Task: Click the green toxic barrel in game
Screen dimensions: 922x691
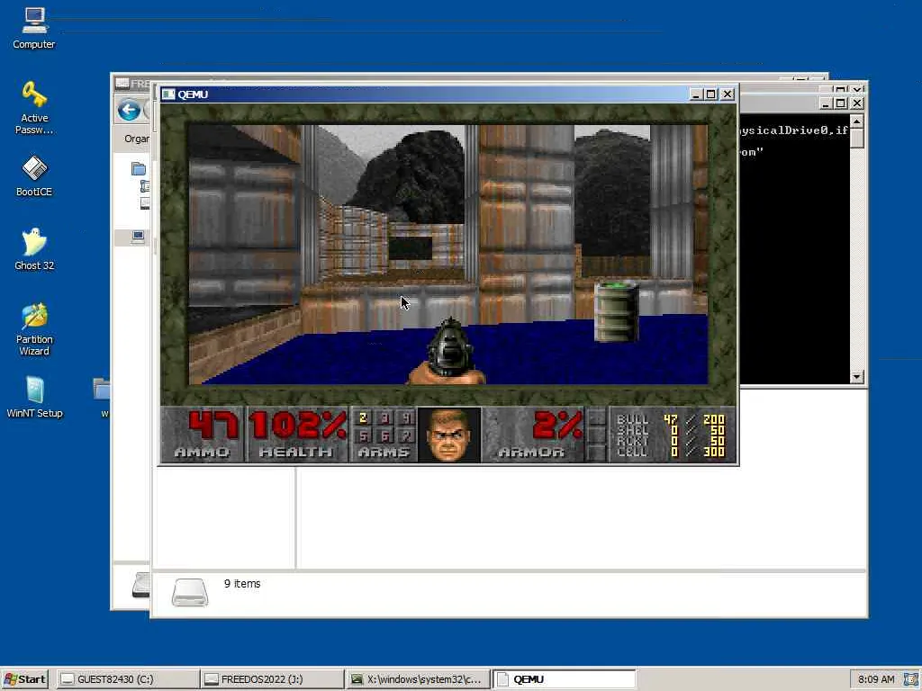Action: coord(616,311)
